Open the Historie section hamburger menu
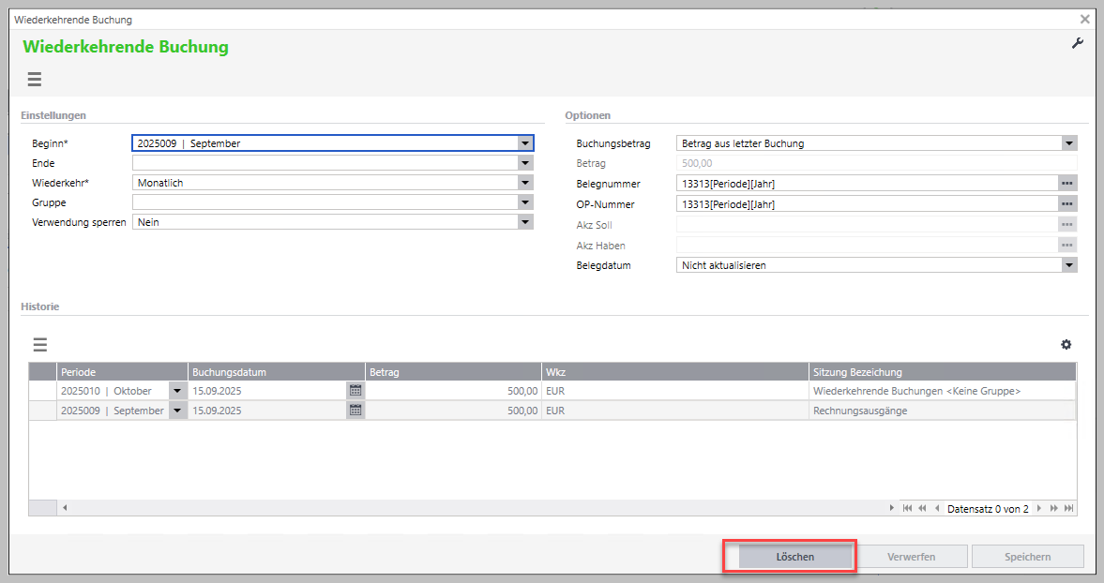Screen dimensions: 1104x583 click(x=40, y=345)
